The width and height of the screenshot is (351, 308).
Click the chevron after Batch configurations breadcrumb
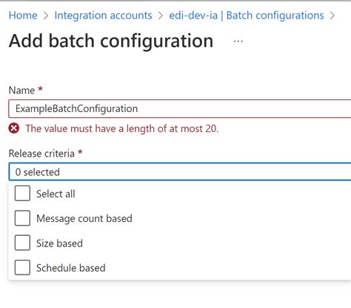coord(332,16)
